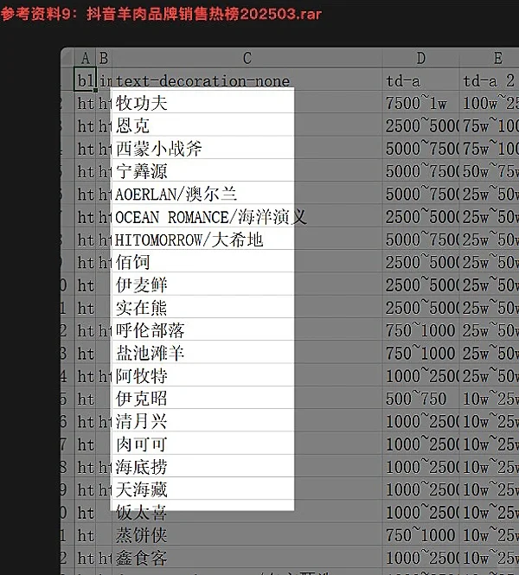
Task: Select the cell '天海藏'
Action: click(x=247, y=489)
